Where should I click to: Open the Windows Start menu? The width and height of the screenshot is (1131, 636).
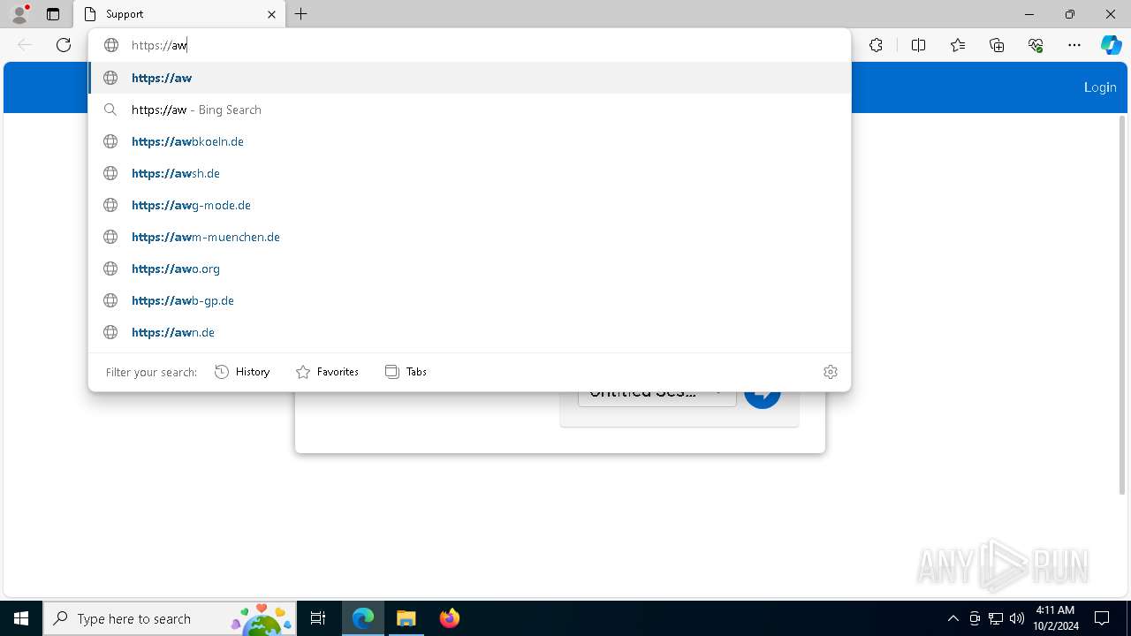(21, 618)
